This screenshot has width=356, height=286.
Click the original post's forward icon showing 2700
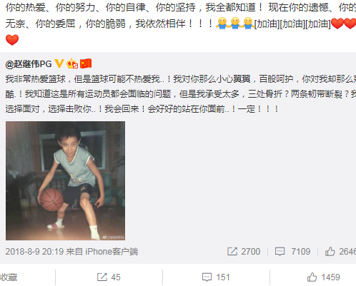pyautogui.click(x=232, y=252)
